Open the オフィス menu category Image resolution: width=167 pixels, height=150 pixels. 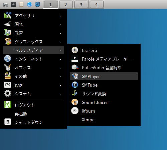click(x=33, y=68)
